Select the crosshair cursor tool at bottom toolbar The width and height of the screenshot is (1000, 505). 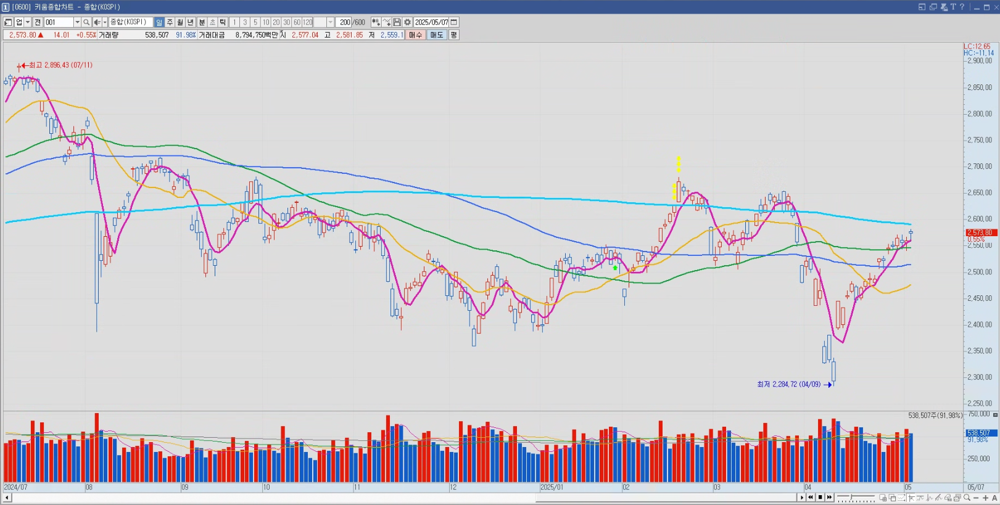(x=911, y=498)
